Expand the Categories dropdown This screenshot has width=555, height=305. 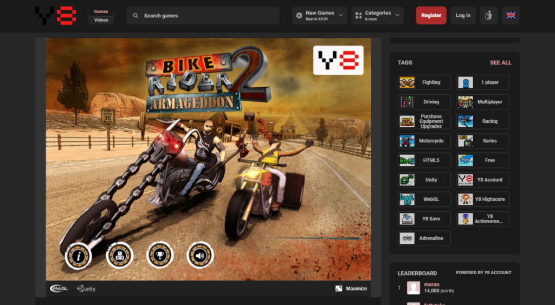pyautogui.click(x=377, y=15)
